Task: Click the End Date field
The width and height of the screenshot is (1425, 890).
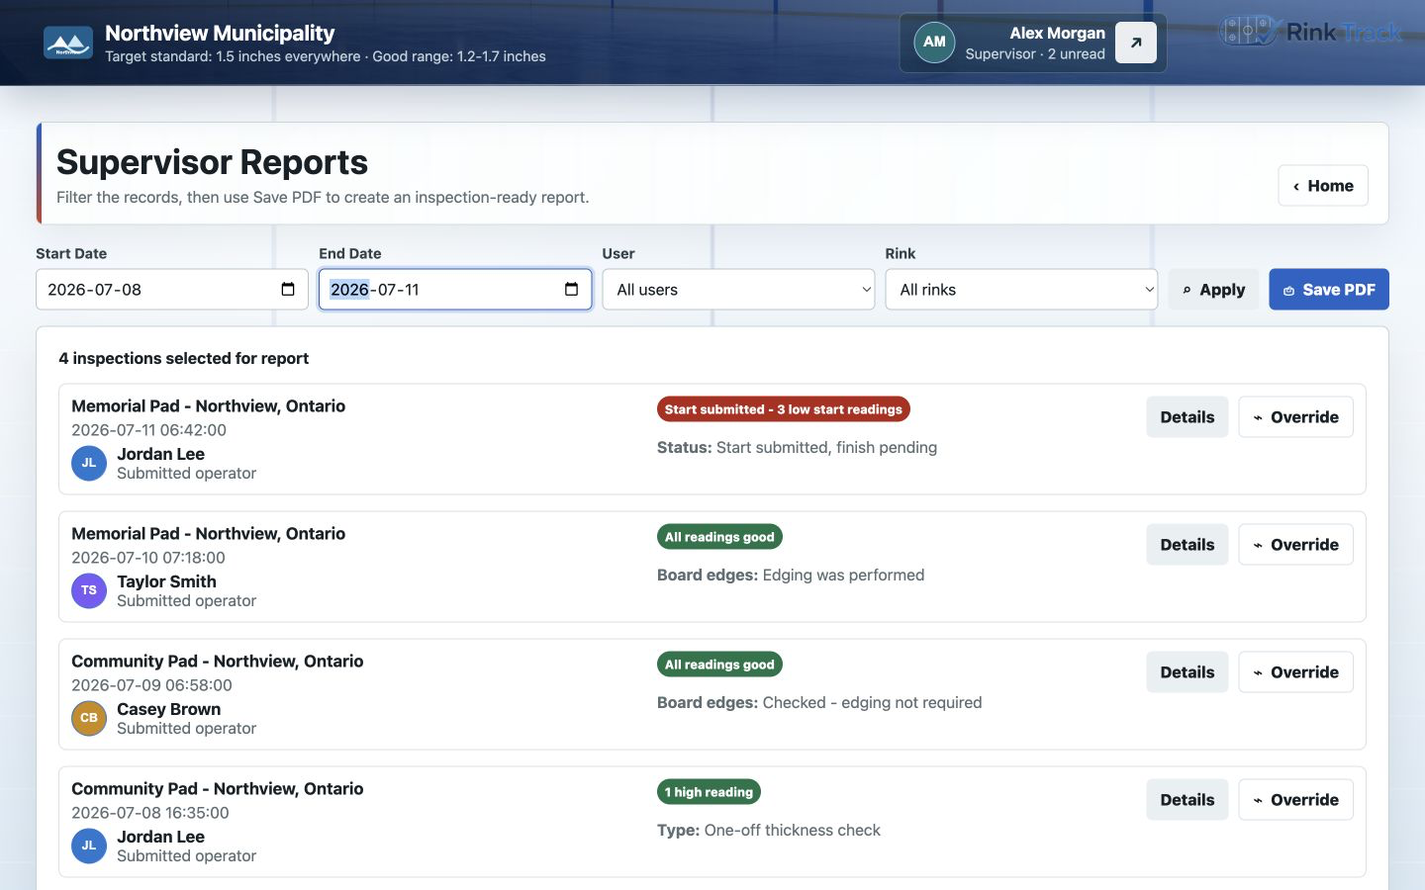Action: pos(455,290)
